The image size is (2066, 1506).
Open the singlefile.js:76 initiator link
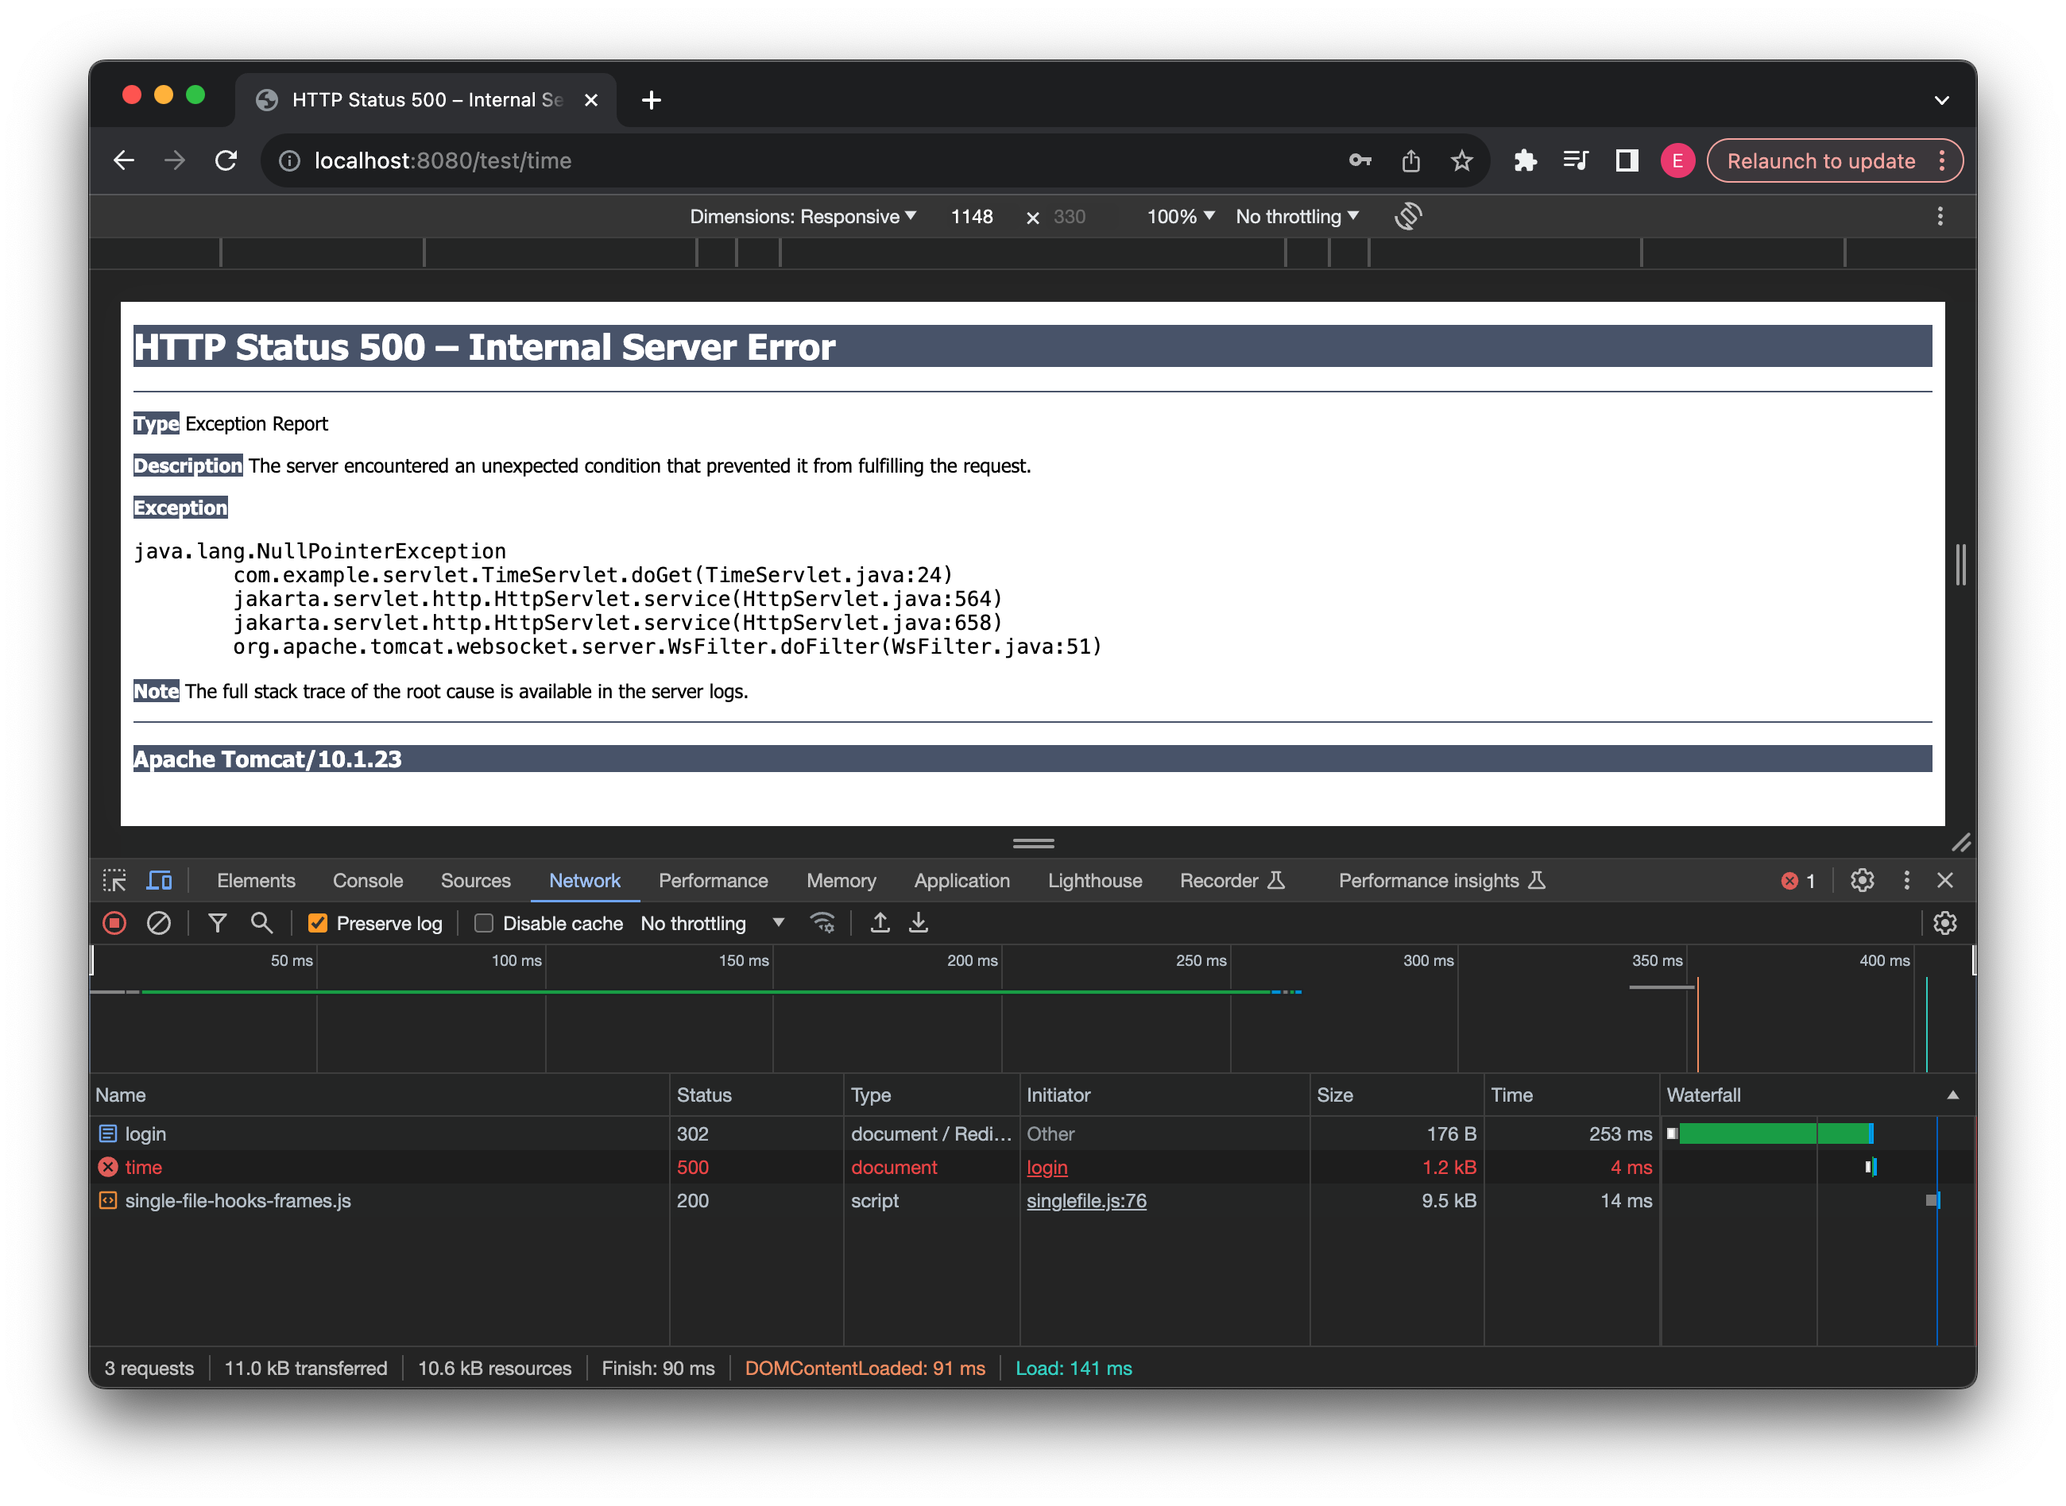click(1086, 1201)
